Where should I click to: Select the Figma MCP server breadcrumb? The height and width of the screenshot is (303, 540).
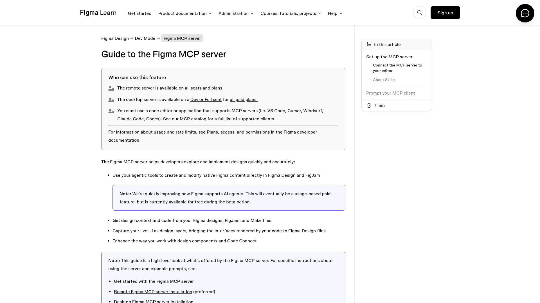point(182,38)
